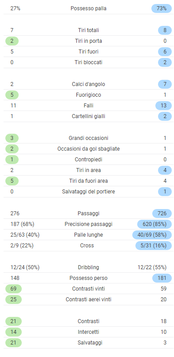This screenshot has width=174, height=357.
Task: Click the green Fuorigioco value 5
Action: pyautogui.click(x=12, y=95)
